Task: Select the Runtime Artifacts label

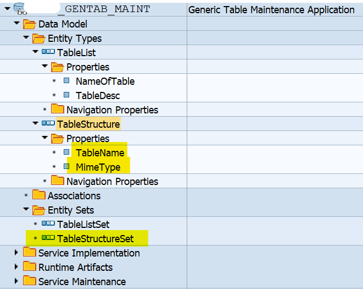Action: [75, 268]
